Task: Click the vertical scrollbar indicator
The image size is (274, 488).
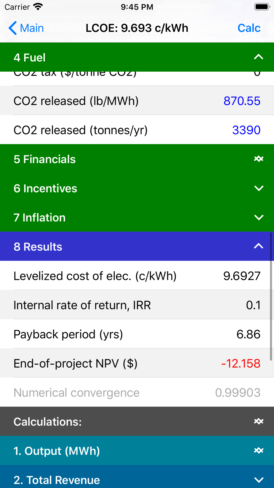Action: tap(271, 296)
